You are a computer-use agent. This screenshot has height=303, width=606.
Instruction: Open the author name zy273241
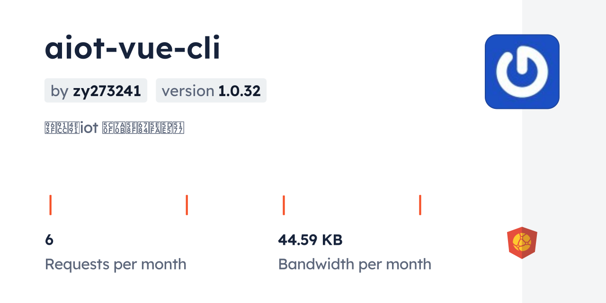pos(107,91)
